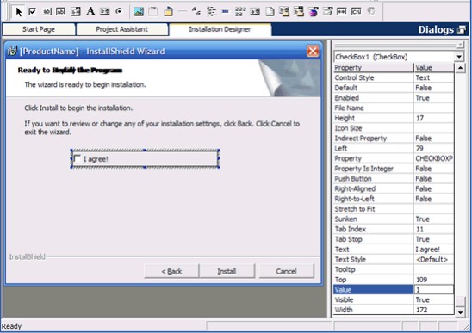Click the Install button
Viewport: 472px width, 333px height.
[227, 271]
